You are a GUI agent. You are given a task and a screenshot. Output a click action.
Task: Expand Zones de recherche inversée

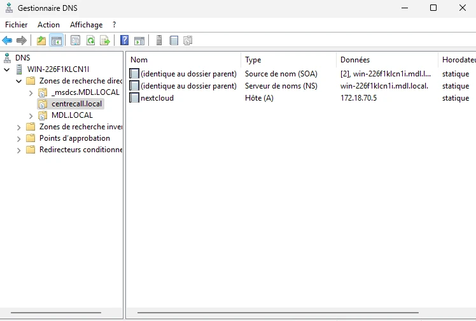pyautogui.click(x=19, y=127)
